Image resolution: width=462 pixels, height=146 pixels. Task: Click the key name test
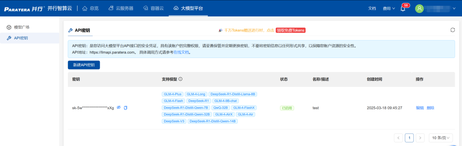[316, 108]
